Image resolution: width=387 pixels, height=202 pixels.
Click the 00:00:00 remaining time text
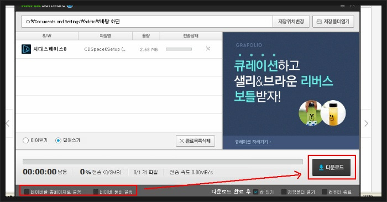coord(39,172)
